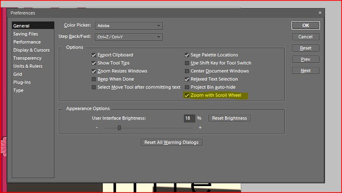The height and width of the screenshot is (193, 342).
Task: Open the Step Back/Fwd dropdown
Action: tap(129, 37)
